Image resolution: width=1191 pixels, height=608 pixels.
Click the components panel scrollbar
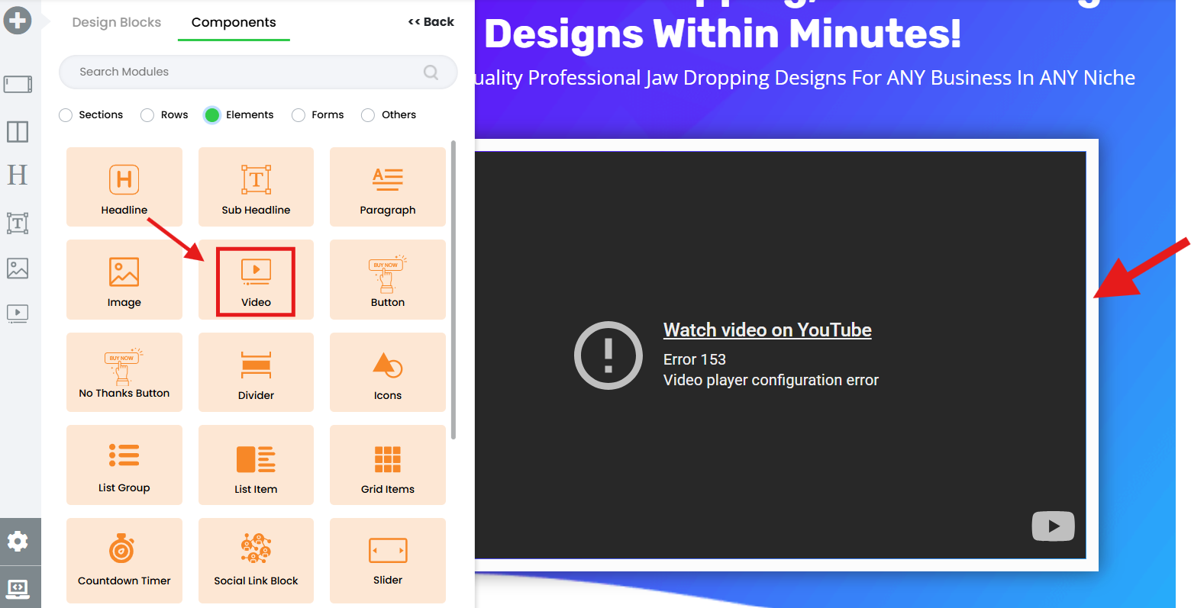453,290
